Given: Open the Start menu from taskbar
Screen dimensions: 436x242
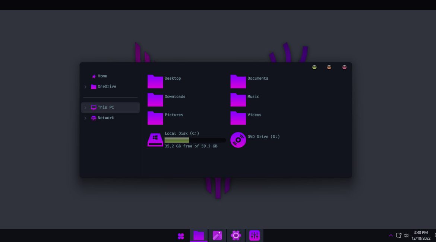Looking at the screenshot, I should [181, 236].
